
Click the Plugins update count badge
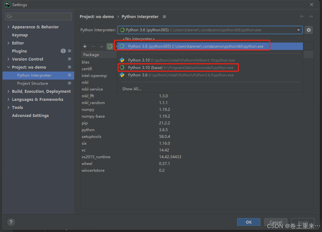click(x=63, y=51)
